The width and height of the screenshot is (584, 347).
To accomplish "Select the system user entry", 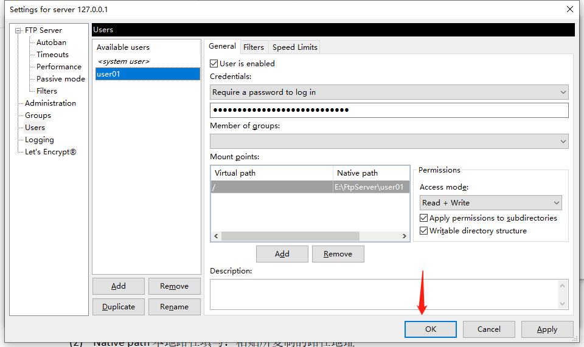I will click(123, 61).
